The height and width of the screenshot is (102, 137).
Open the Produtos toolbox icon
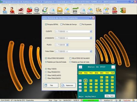[x=29, y=10]
